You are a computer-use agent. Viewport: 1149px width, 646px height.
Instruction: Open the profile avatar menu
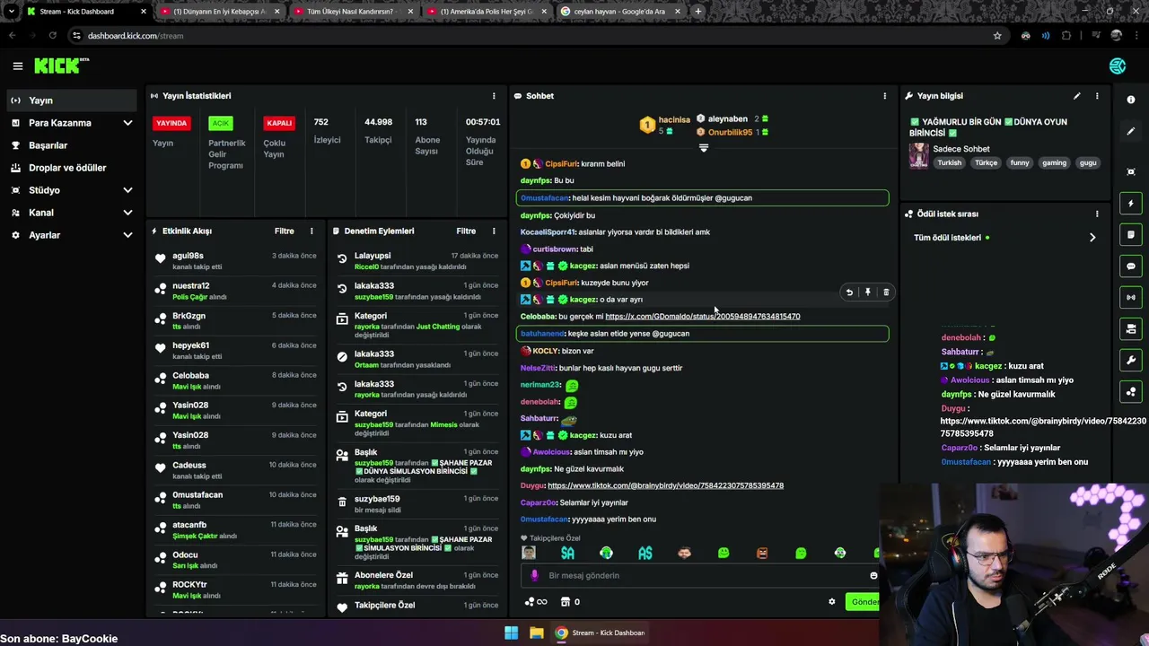[x=1118, y=65]
